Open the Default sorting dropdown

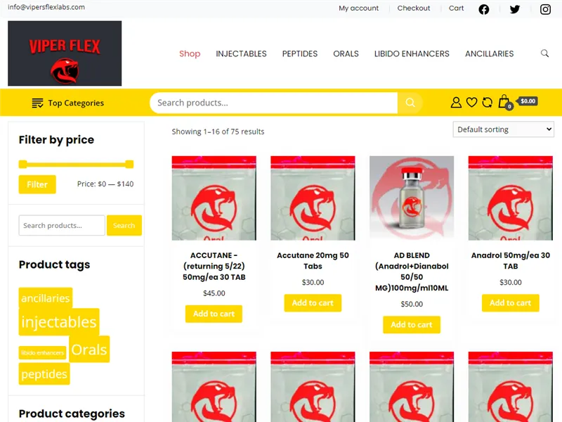tap(503, 129)
